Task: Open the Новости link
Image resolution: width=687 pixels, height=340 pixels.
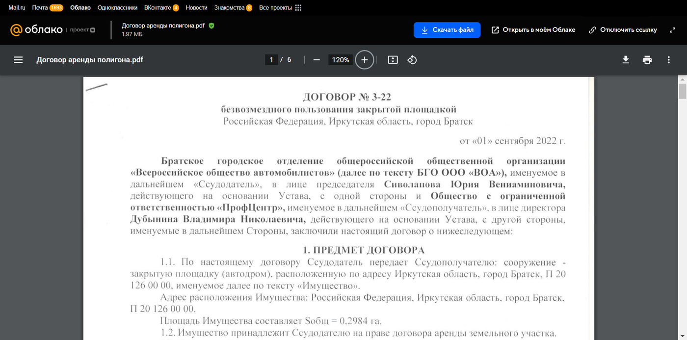Action: [196, 8]
